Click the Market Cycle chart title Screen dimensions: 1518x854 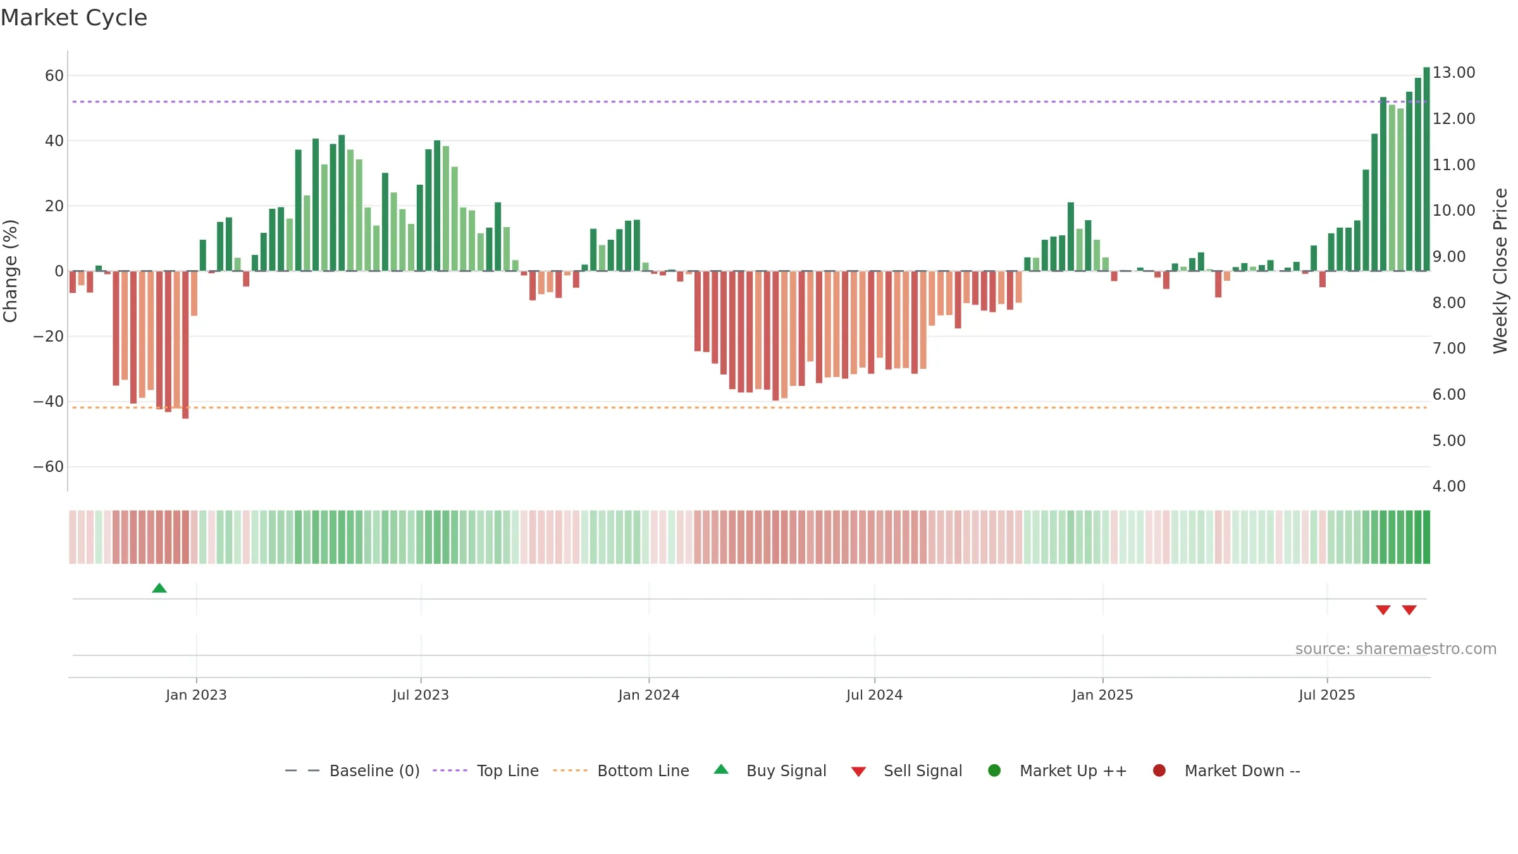pyautogui.click(x=74, y=18)
